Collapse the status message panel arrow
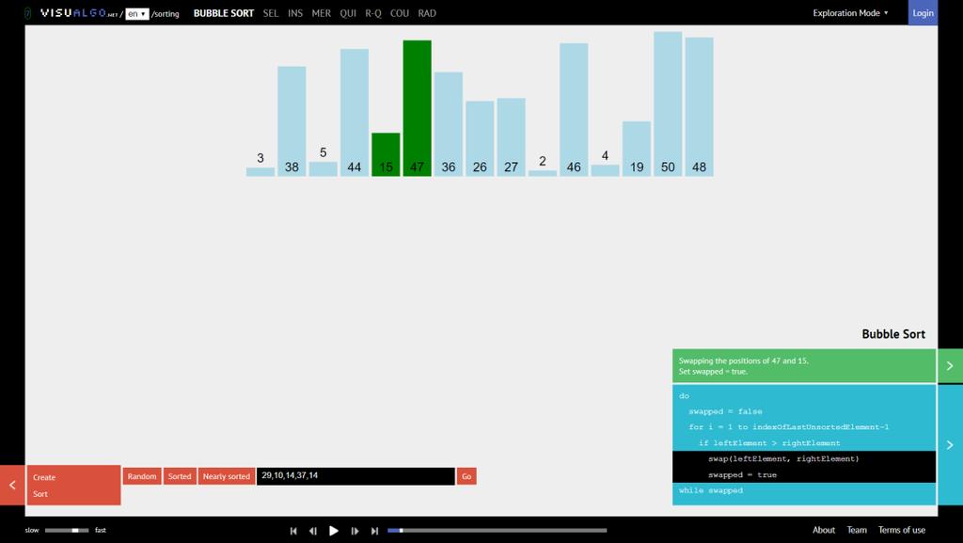Image resolution: width=963 pixels, height=543 pixels. (x=950, y=366)
